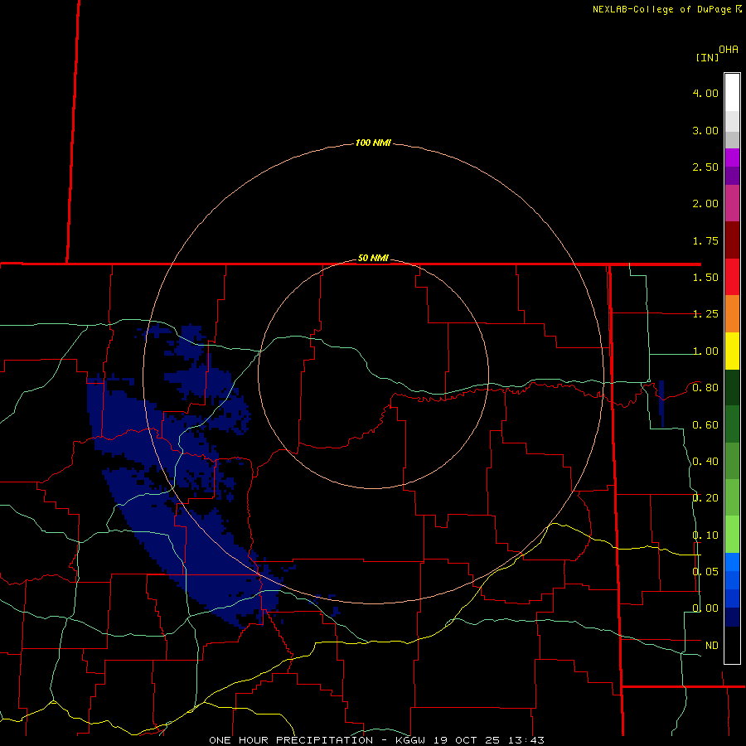Select the ND legend label

(712, 646)
